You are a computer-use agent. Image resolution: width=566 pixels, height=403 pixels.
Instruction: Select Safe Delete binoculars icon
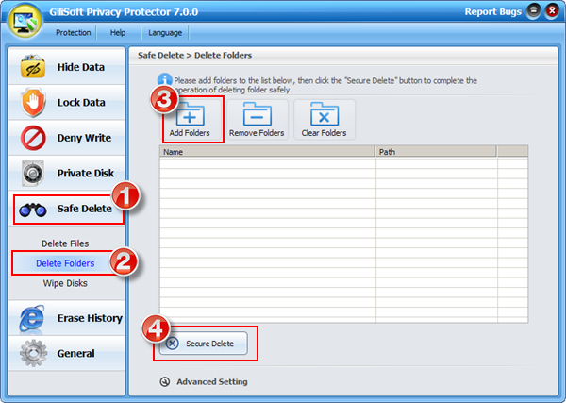(33, 210)
